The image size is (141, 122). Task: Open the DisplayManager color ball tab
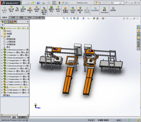[x=15, y=22]
